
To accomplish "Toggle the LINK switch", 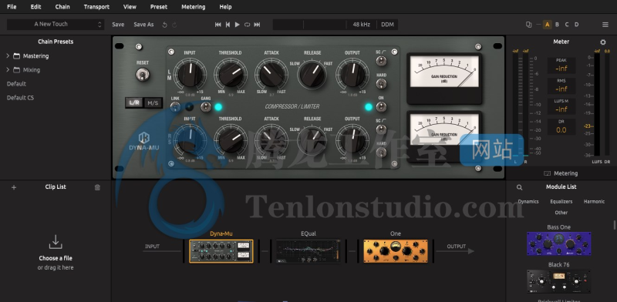I will click(176, 106).
